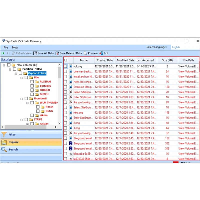Click file icon of Enter SiteGroun... 1:03 row
The width and height of the screenshot is (200, 200).
[71, 97]
